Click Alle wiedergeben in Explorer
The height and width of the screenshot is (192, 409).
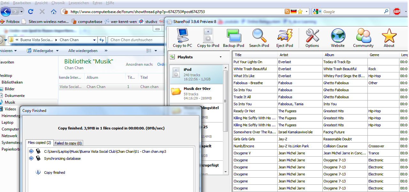point(83,51)
